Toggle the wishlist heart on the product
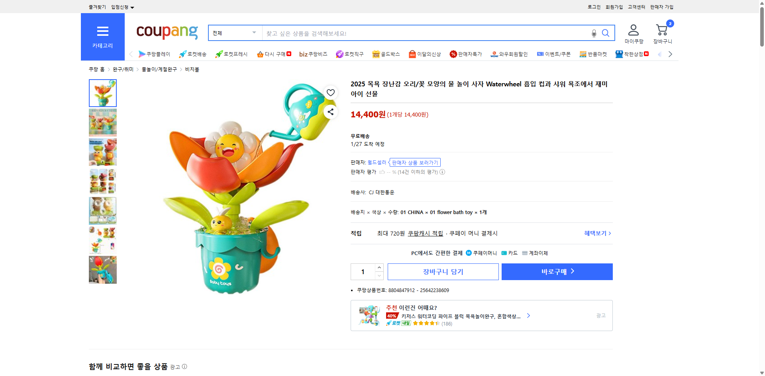This screenshot has width=765, height=376. (x=330, y=92)
